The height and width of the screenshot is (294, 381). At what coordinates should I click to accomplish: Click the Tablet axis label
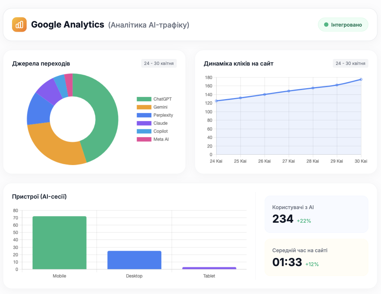209,276
